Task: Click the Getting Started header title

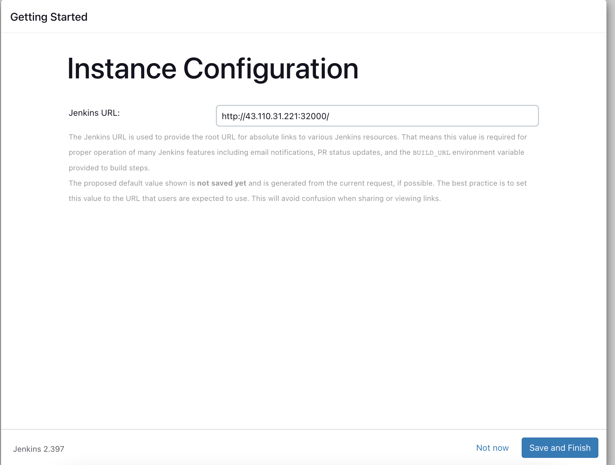Action: click(x=49, y=17)
